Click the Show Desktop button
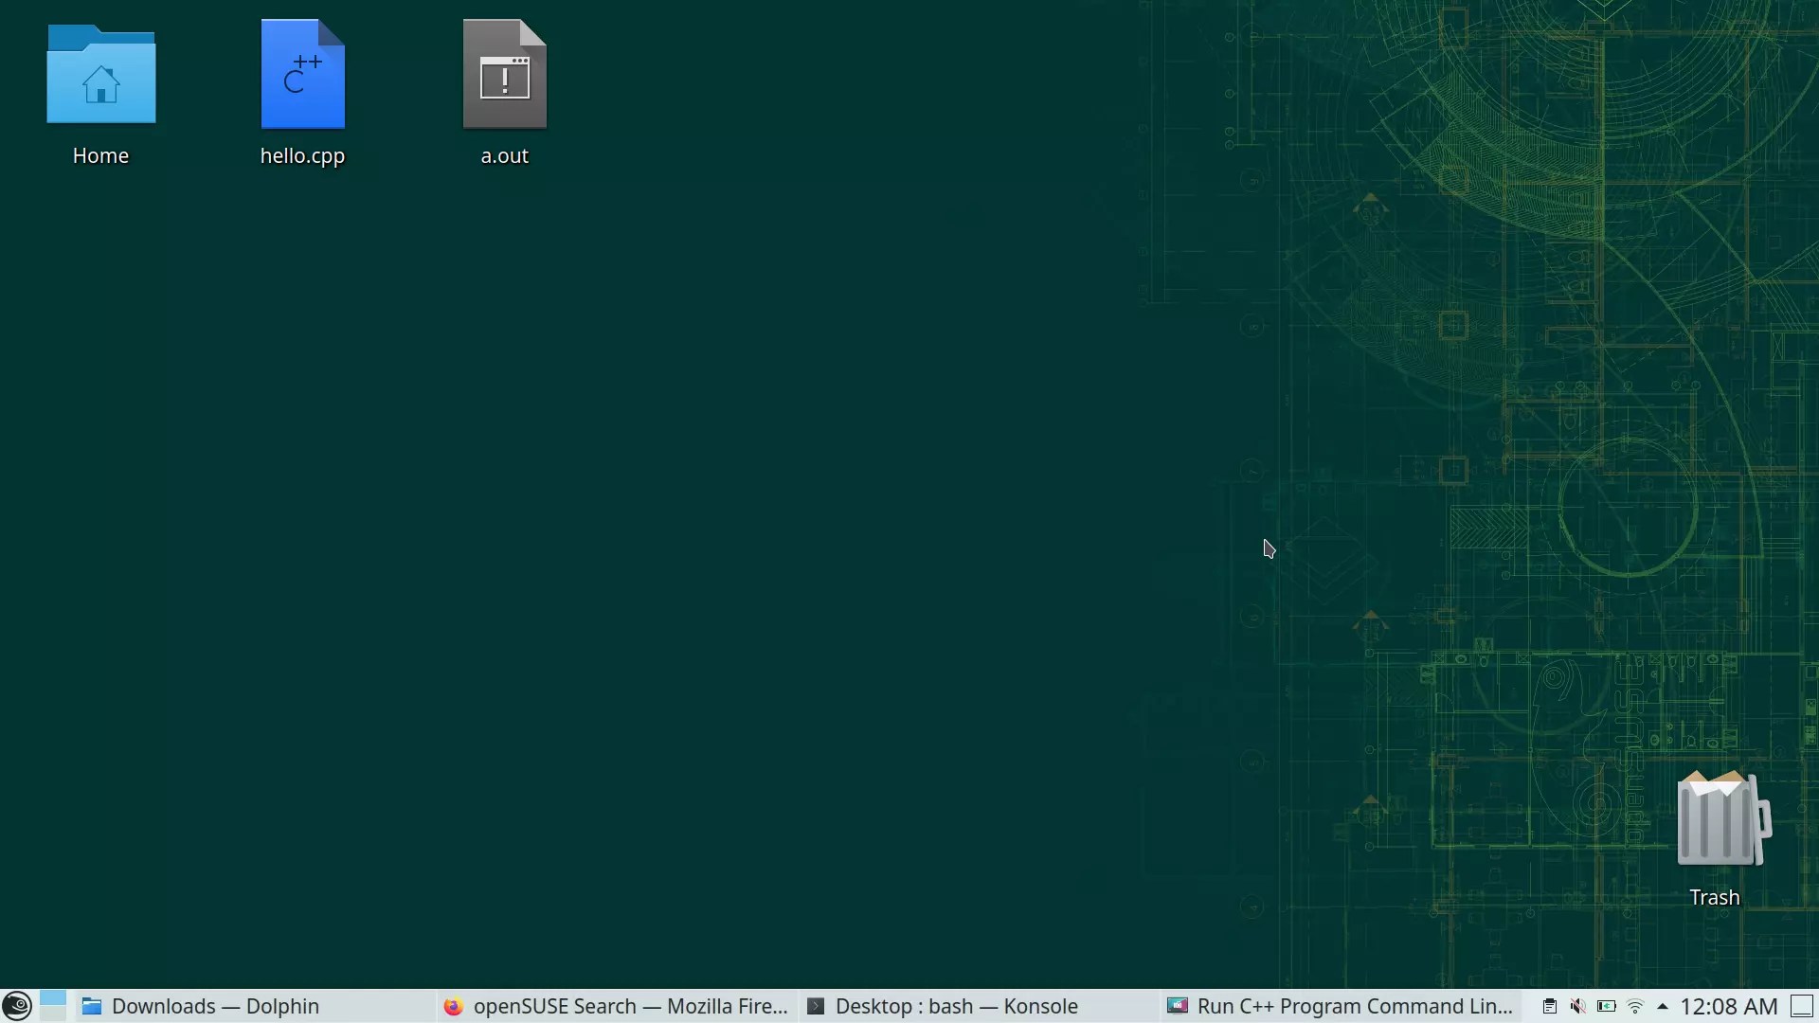Screen dimensions: 1819x1023 point(1802,1006)
